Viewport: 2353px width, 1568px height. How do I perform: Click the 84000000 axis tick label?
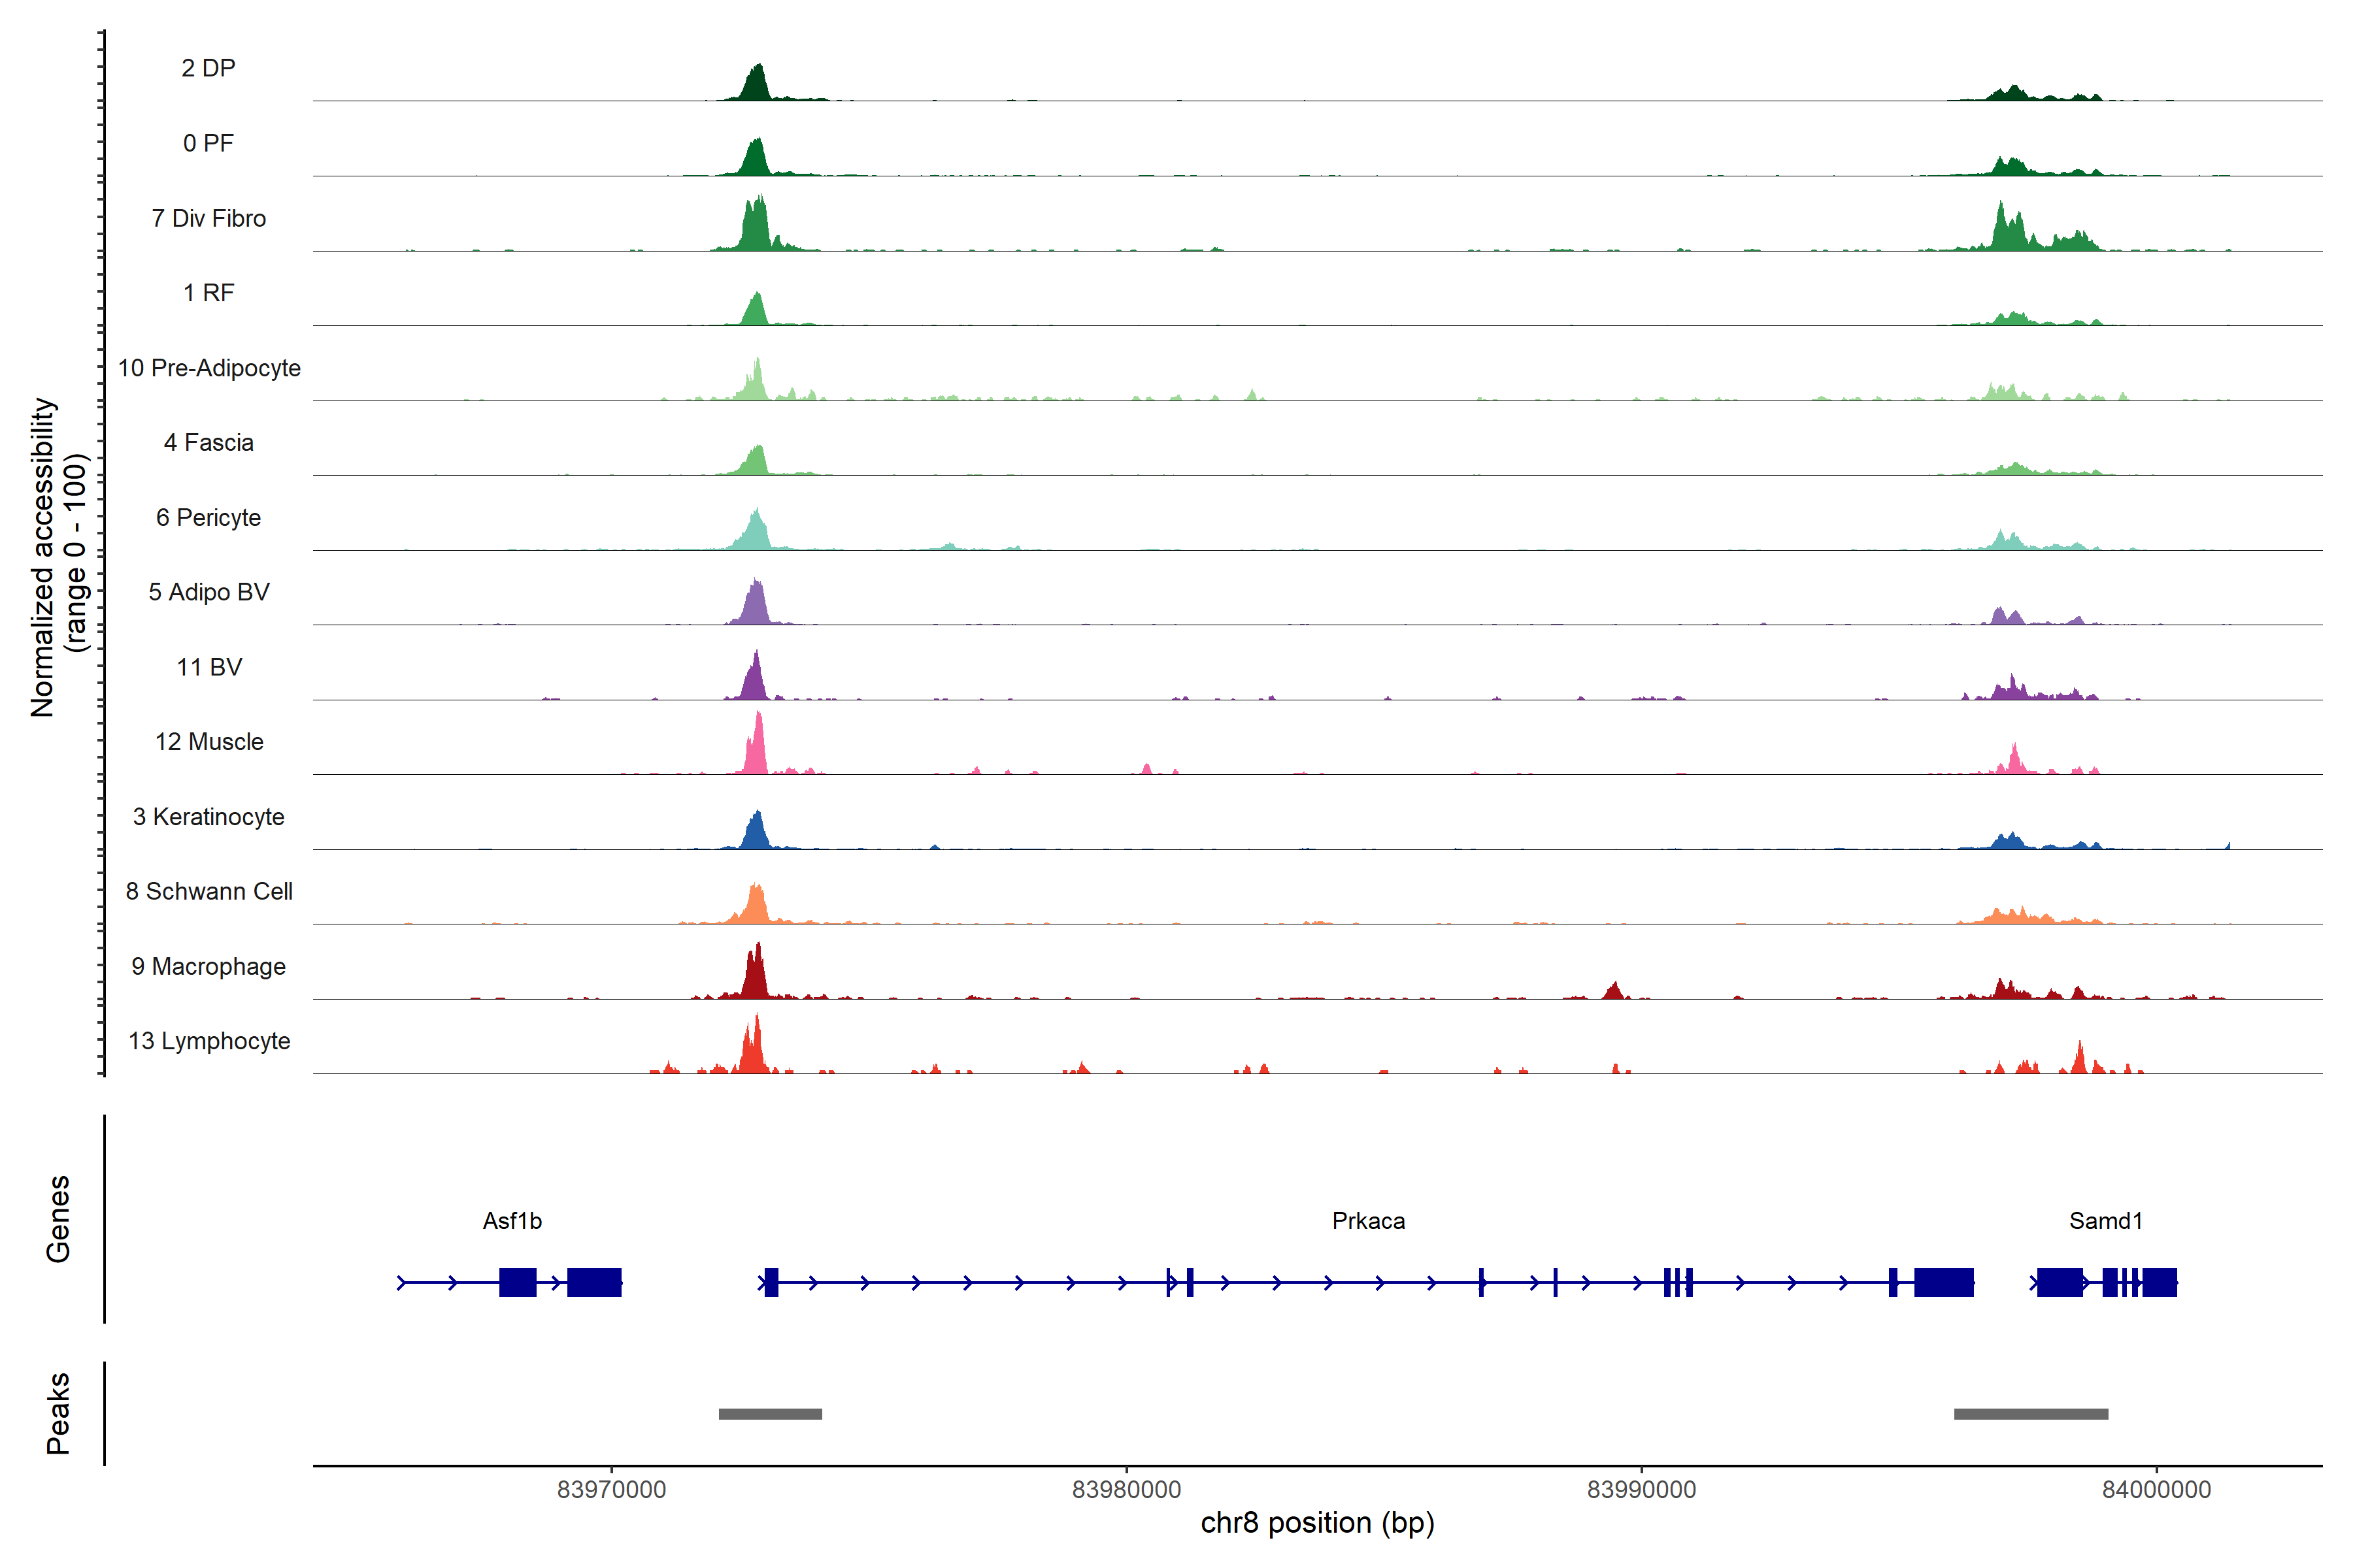tap(2156, 1489)
